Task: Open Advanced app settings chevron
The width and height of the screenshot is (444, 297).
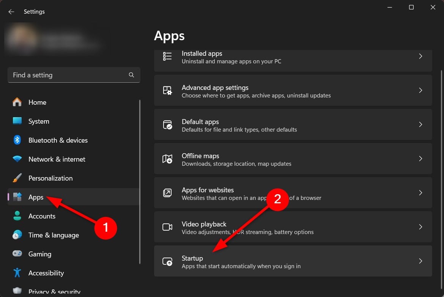Action: click(x=420, y=90)
